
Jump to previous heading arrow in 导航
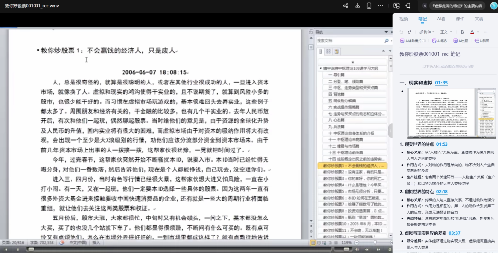tap(383, 51)
